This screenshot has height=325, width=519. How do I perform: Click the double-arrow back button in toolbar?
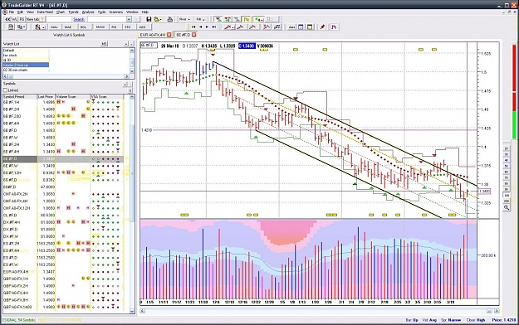coord(7,19)
